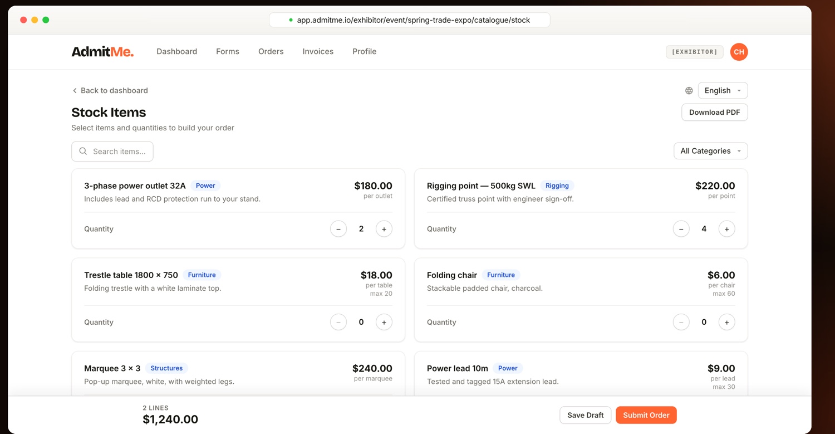Click the AdmitMe logo
835x434 pixels.
pos(102,52)
